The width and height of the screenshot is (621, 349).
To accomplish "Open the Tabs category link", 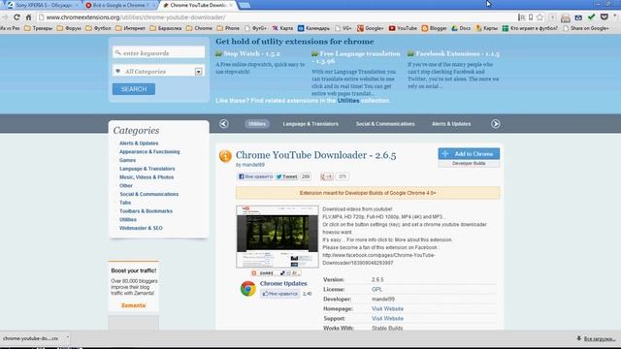I will coord(125,203).
